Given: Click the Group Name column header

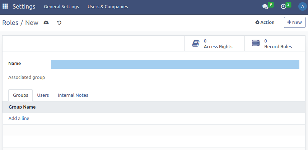Looking at the screenshot, I should click(22, 107).
